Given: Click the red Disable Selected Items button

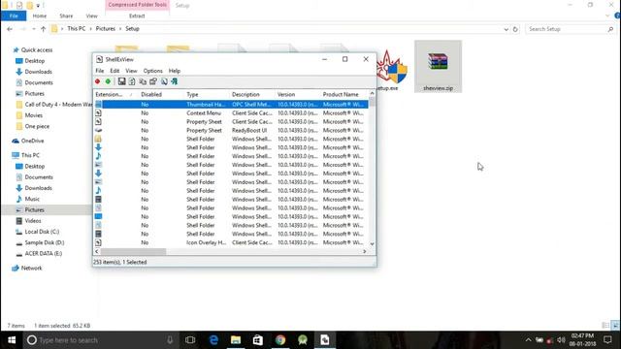Looking at the screenshot, I should pyautogui.click(x=97, y=81).
